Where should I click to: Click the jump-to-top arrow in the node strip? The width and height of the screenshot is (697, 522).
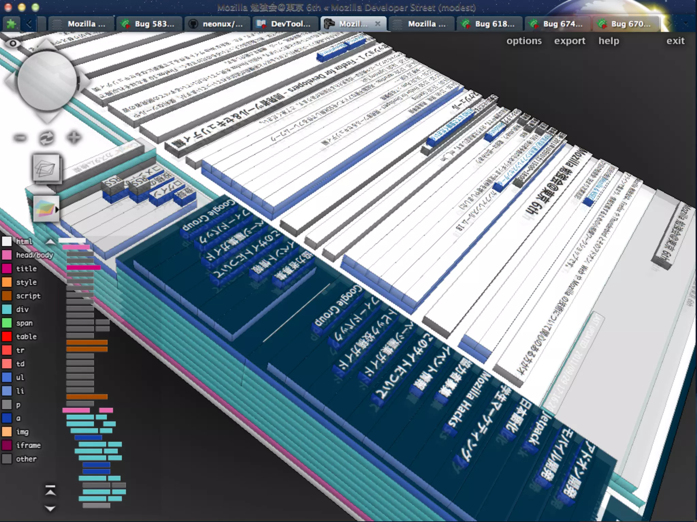pos(50,490)
